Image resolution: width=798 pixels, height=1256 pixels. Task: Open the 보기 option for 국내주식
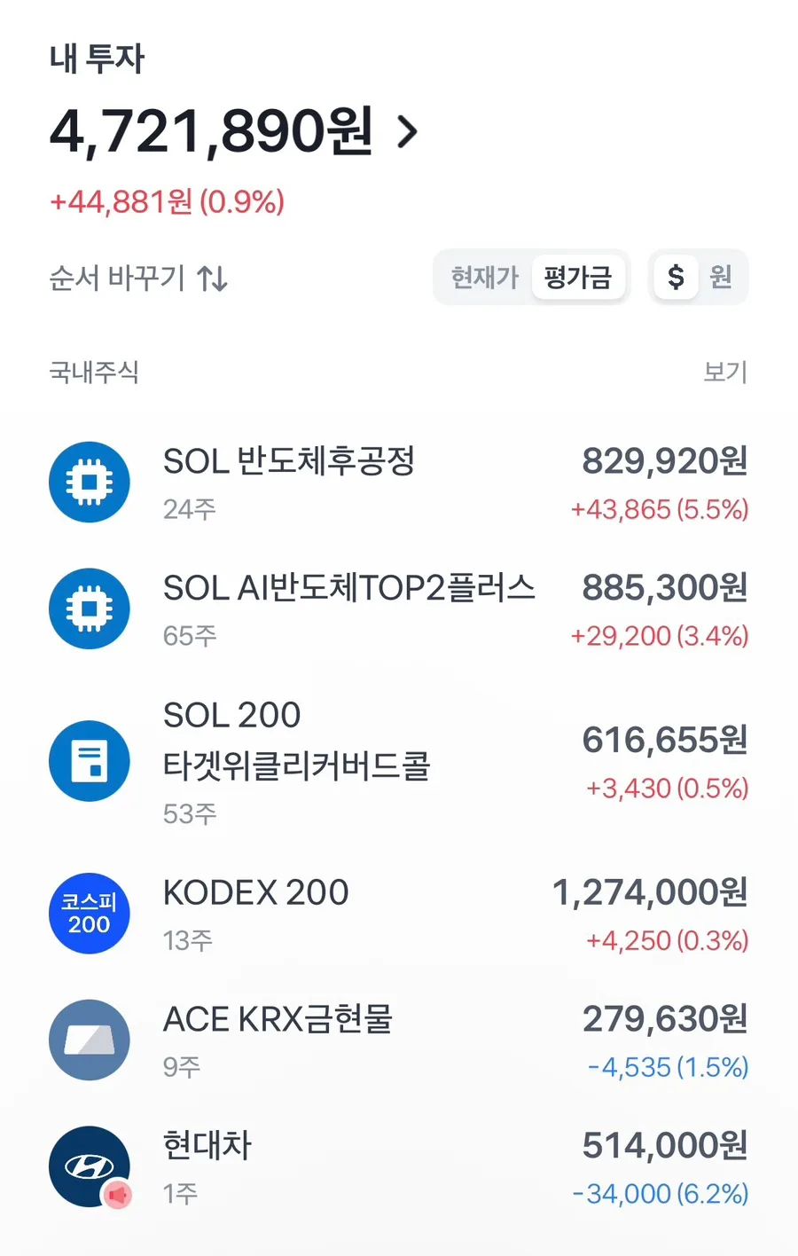pyautogui.click(x=725, y=372)
